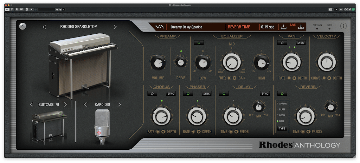Enable the R read automation button

pos(17,9)
